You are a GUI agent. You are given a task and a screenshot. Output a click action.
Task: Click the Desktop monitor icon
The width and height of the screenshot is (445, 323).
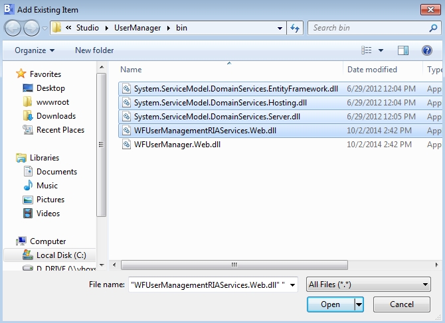[28, 88]
